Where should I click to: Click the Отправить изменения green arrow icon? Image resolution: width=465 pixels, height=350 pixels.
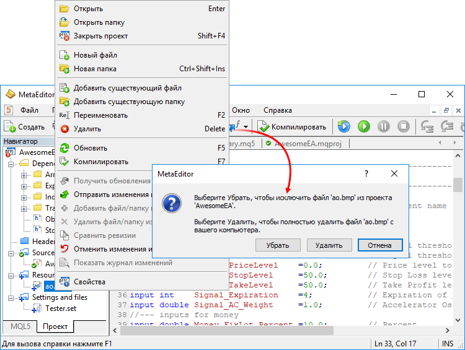point(64,195)
